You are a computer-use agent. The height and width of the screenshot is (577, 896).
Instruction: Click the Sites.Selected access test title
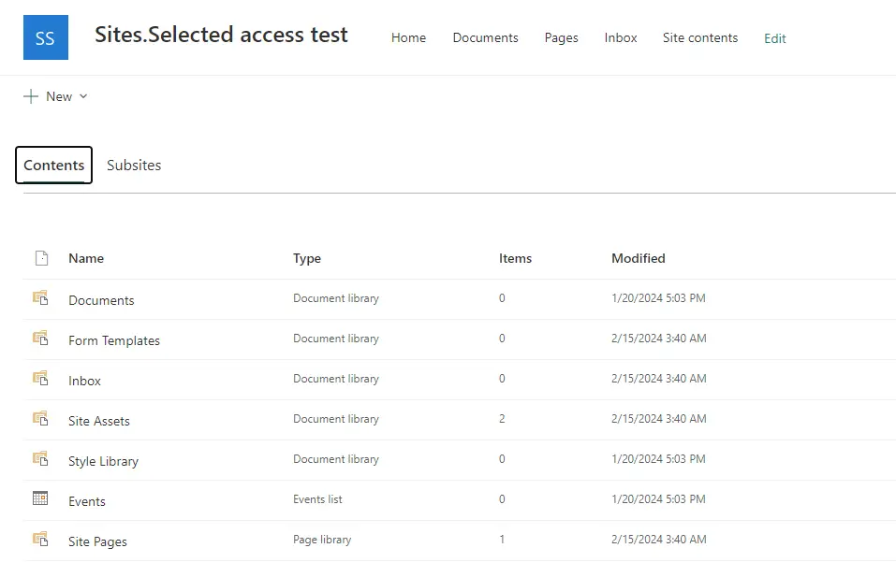[221, 36]
